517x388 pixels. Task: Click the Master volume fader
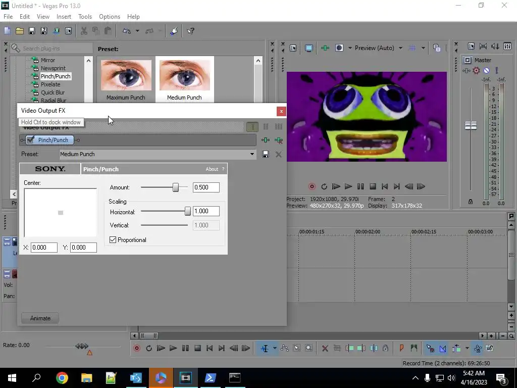(x=471, y=125)
